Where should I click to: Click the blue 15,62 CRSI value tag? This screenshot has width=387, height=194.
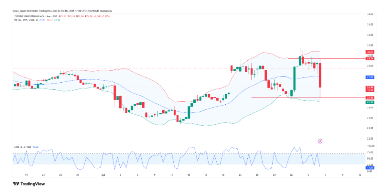click(x=369, y=167)
